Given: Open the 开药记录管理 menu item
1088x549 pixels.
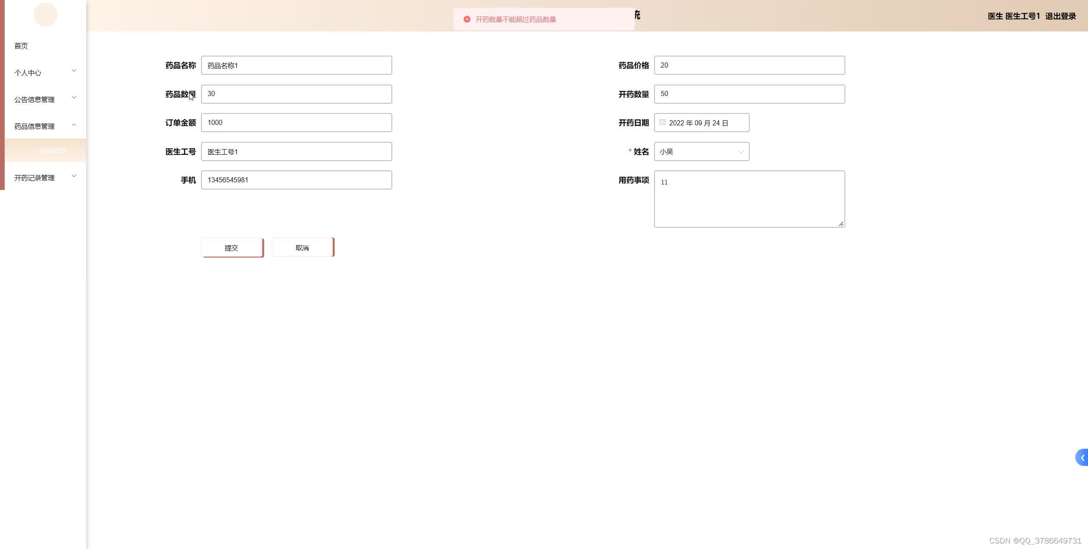Looking at the screenshot, I should [x=45, y=178].
